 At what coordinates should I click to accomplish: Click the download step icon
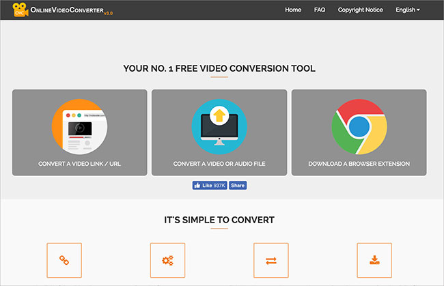pos(374,260)
